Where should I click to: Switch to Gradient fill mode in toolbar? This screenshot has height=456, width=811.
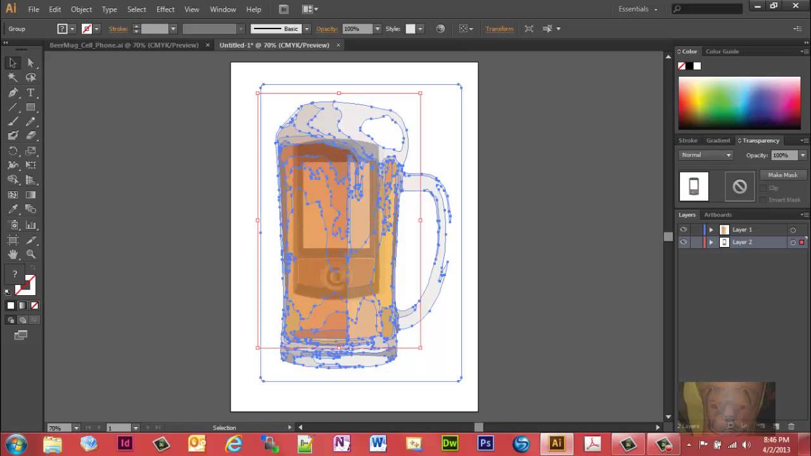[x=22, y=305]
